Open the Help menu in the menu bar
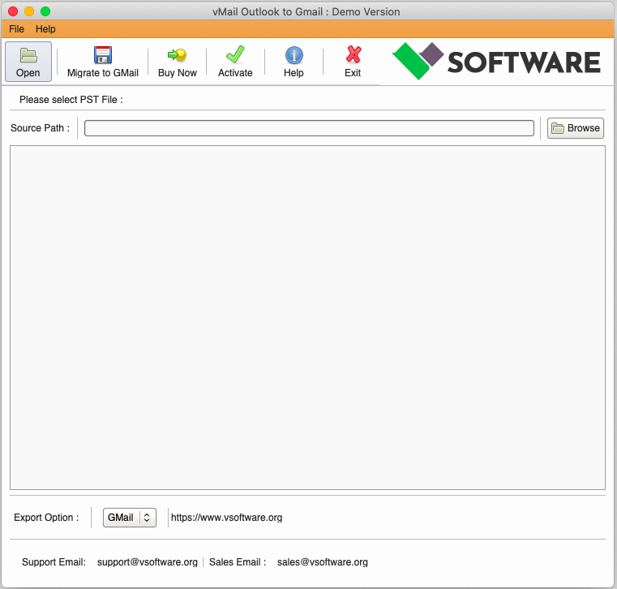 click(45, 29)
